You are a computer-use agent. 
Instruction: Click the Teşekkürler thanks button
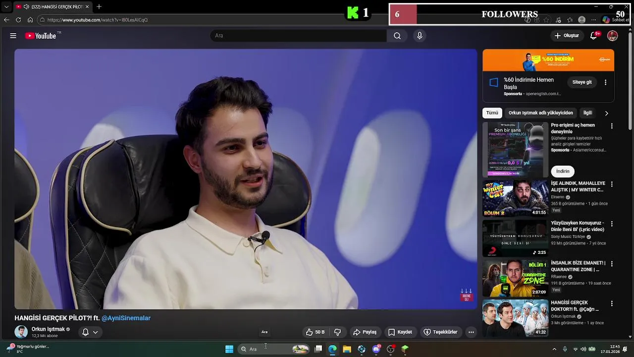pos(441,332)
